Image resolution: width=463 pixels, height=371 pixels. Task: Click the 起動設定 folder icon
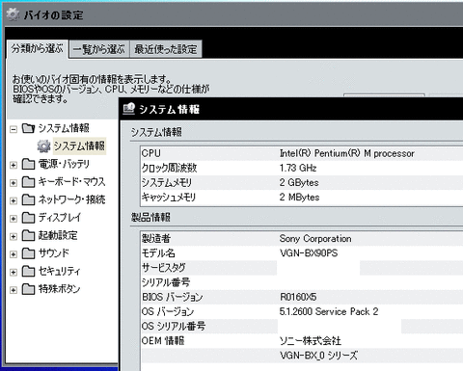pyautogui.click(x=28, y=235)
